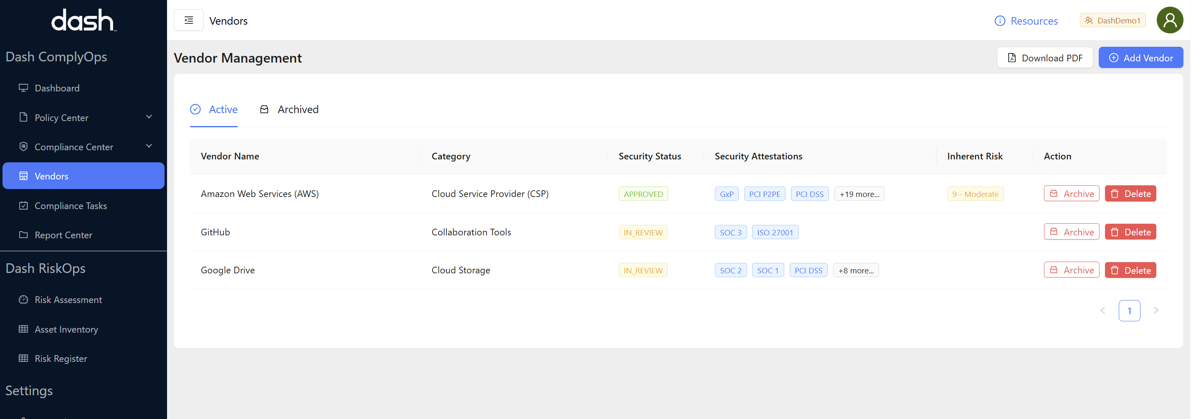
Task: Navigate to Asset Inventory
Action: pos(66,329)
